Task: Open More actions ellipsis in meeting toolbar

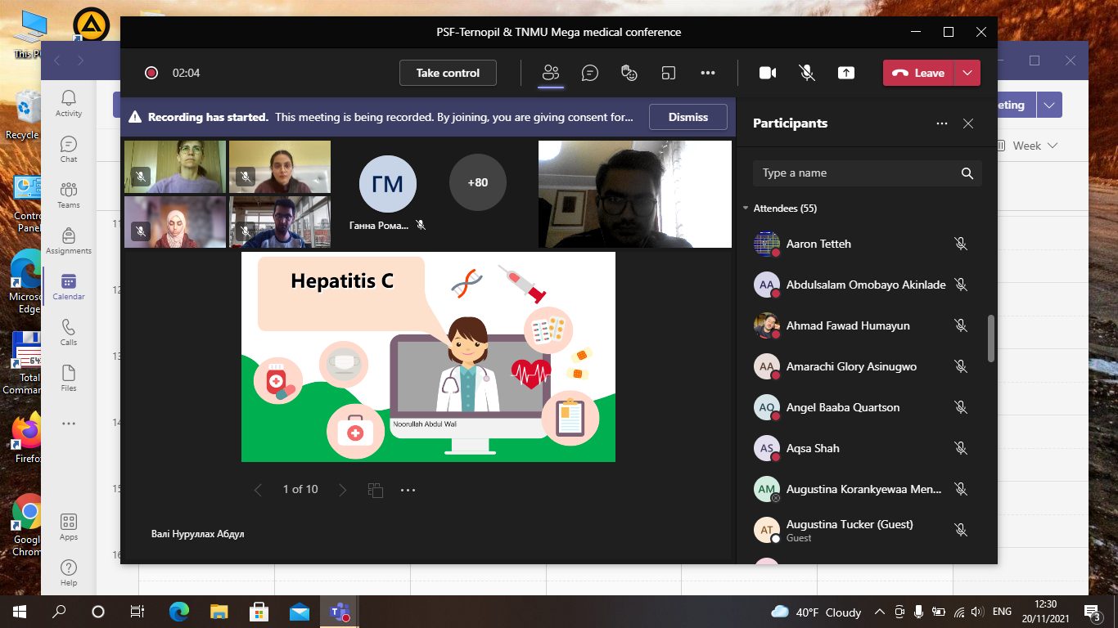Action: [x=708, y=73]
